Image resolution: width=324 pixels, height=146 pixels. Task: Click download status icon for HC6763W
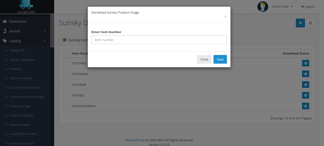point(305,84)
